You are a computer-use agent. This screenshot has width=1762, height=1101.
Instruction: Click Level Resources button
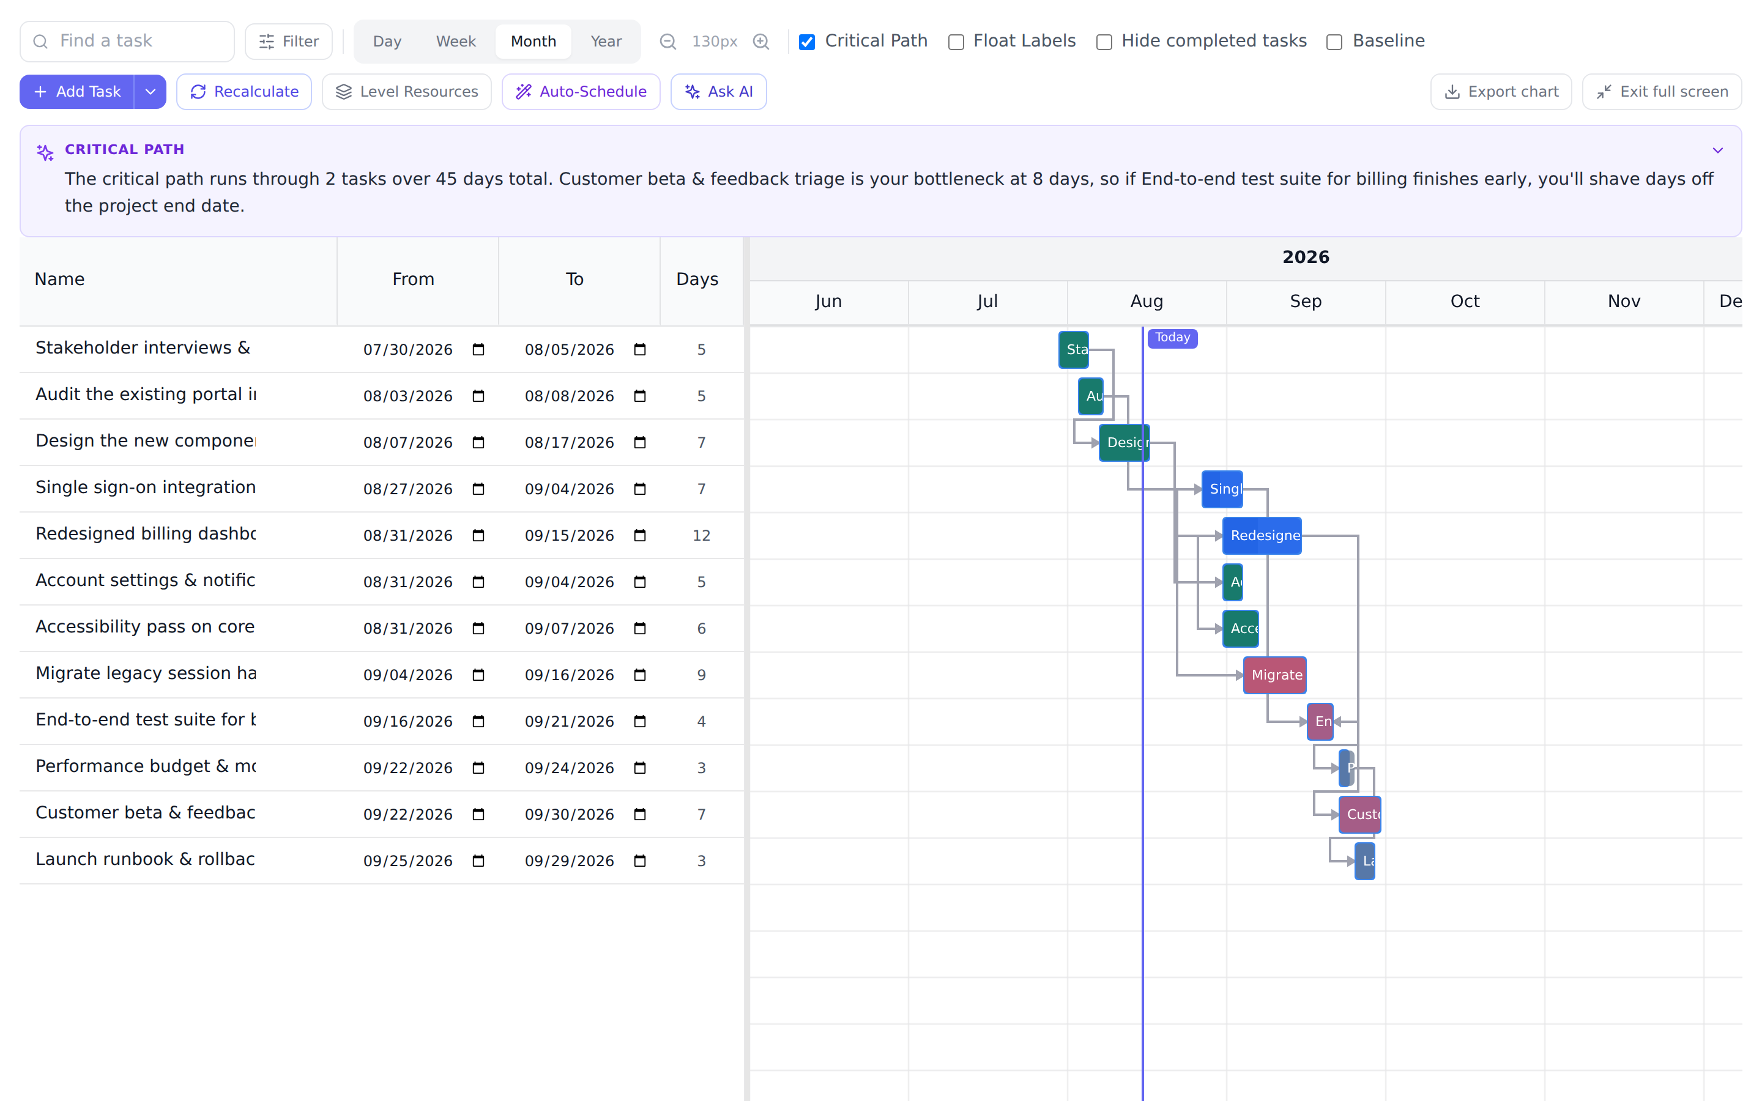[406, 92]
